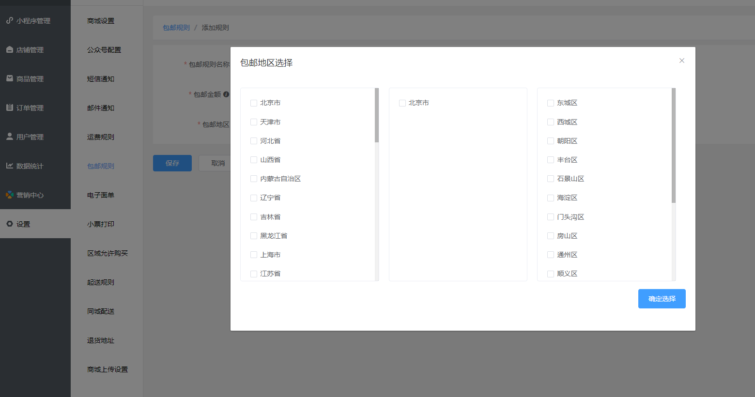Click the data statistics chart icon
755x397 pixels.
(x=9, y=166)
